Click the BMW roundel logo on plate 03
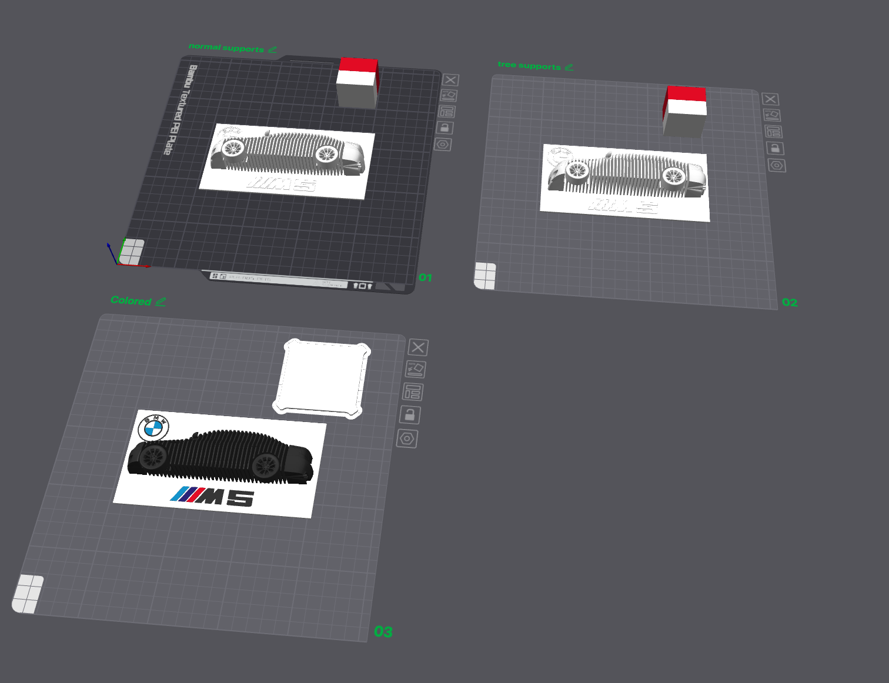The width and height of the screenshot is (889, 683). pos(153,428)
